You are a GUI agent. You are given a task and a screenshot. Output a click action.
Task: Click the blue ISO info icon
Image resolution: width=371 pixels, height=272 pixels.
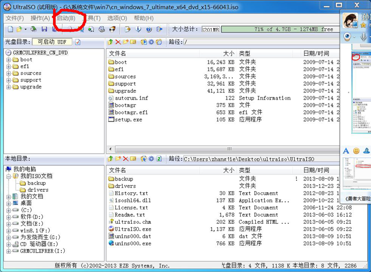coord(138,29)
